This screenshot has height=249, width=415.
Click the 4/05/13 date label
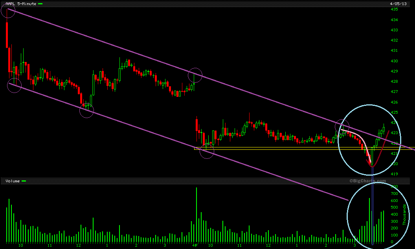[398, 4]
